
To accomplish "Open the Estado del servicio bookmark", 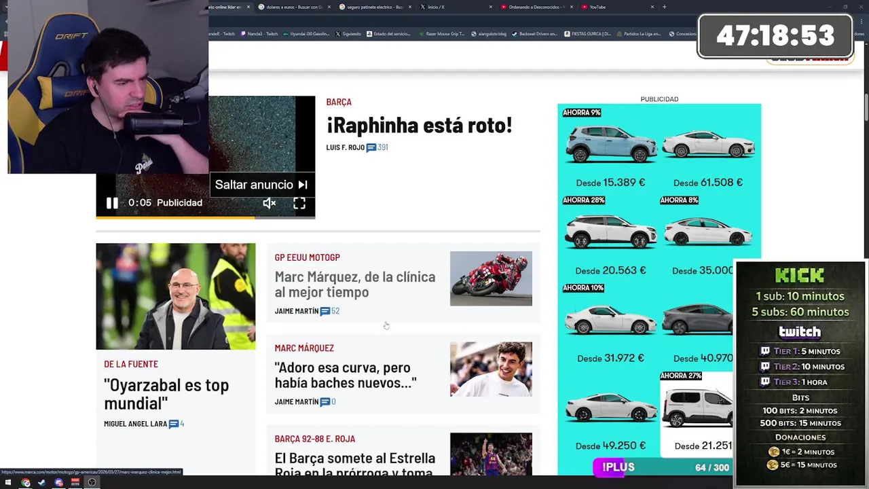I will coord(388,33).
